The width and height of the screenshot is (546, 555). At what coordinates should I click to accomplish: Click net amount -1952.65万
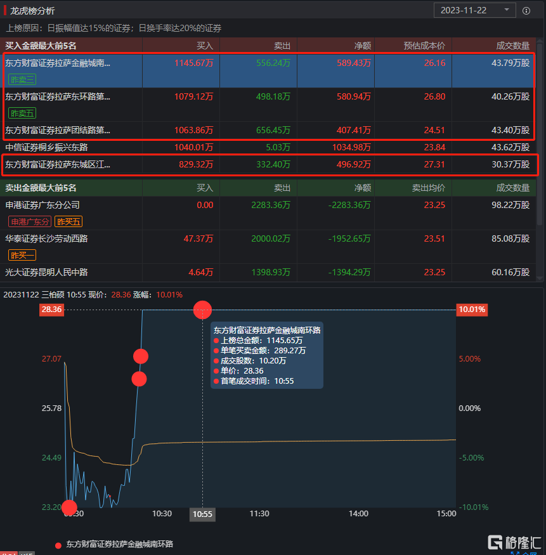point(349,238)
